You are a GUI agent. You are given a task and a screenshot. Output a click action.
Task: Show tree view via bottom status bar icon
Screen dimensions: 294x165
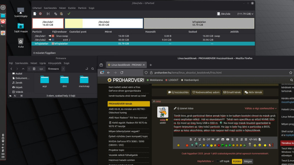click(15, 96)
